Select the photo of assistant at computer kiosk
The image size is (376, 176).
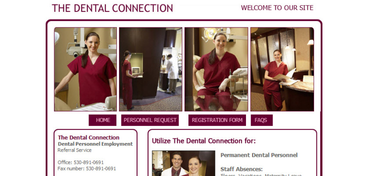(x=150, y=69)
